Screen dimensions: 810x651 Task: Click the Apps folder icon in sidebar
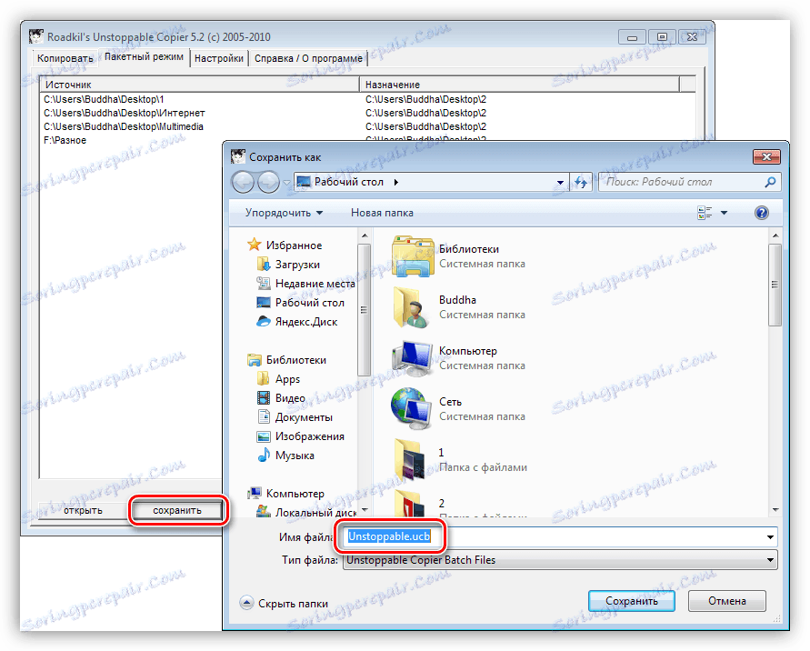(264, 379)
